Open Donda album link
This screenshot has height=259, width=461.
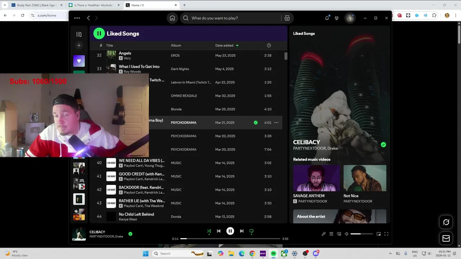click(176, 217)
